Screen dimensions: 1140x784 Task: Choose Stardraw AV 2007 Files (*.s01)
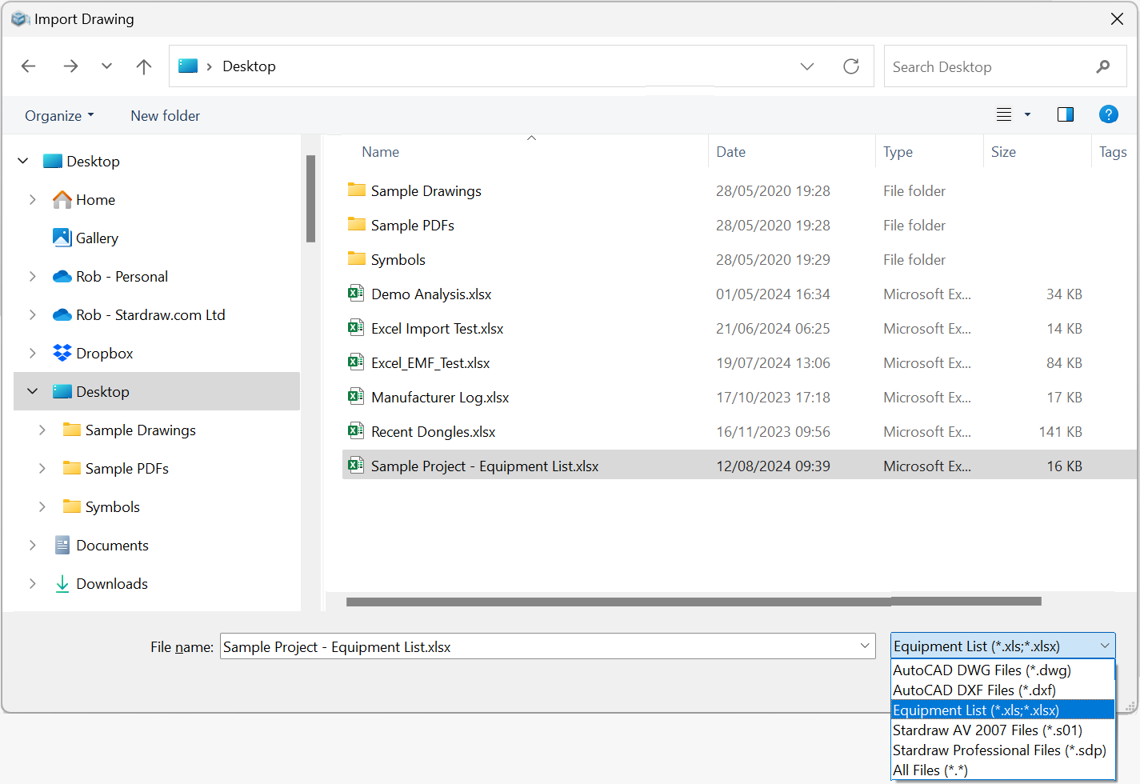[x=1003, y=730]
